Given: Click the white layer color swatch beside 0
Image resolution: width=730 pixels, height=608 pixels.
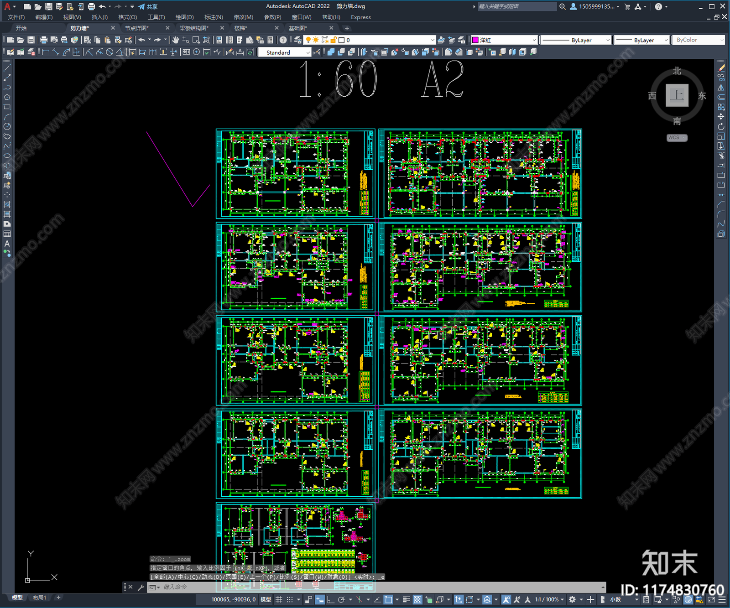Looking at the screenshot, I should pos(341,40).
